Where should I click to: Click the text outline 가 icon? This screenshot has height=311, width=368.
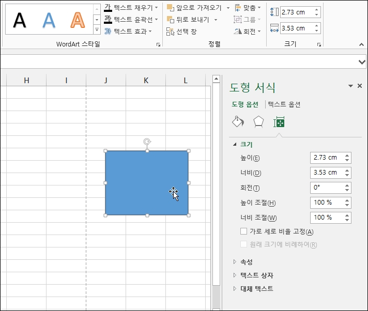pos(108,19)
